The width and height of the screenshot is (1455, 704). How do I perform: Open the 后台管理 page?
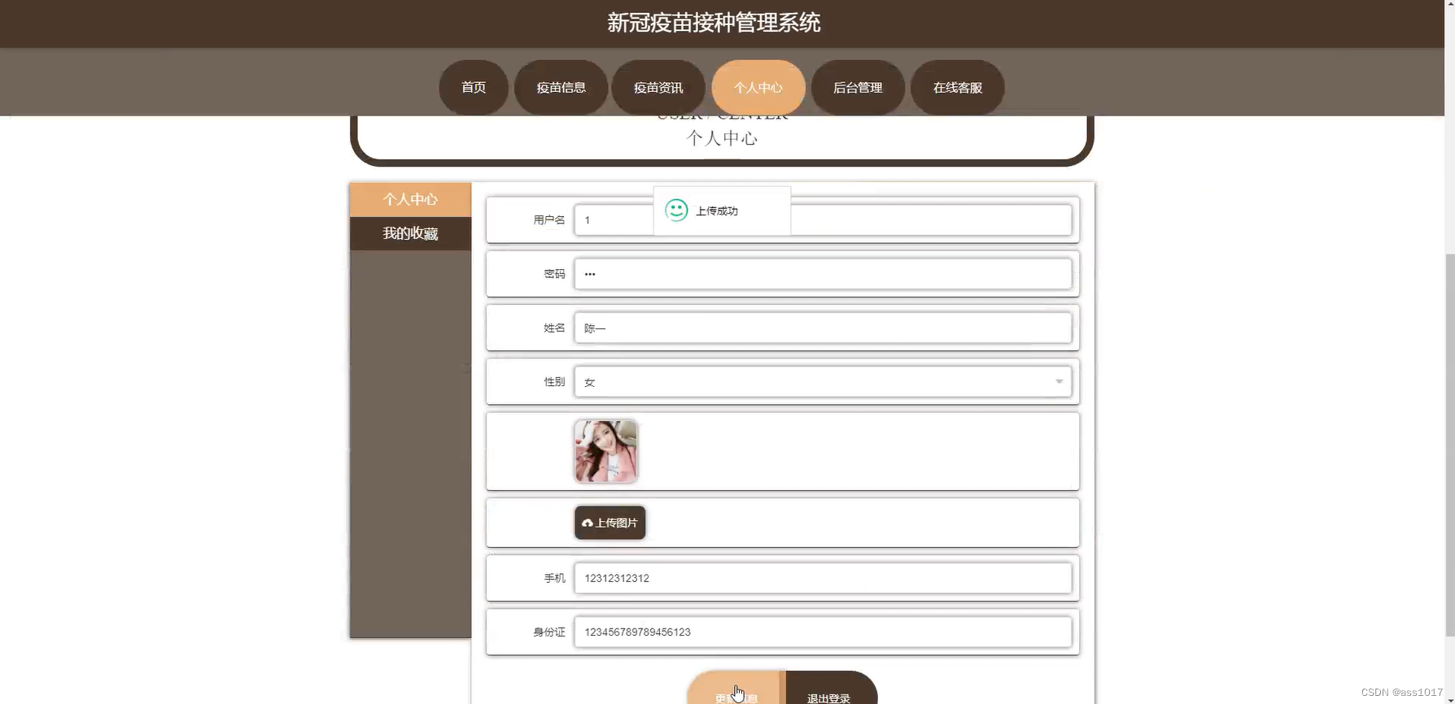[x=858, y=87]
